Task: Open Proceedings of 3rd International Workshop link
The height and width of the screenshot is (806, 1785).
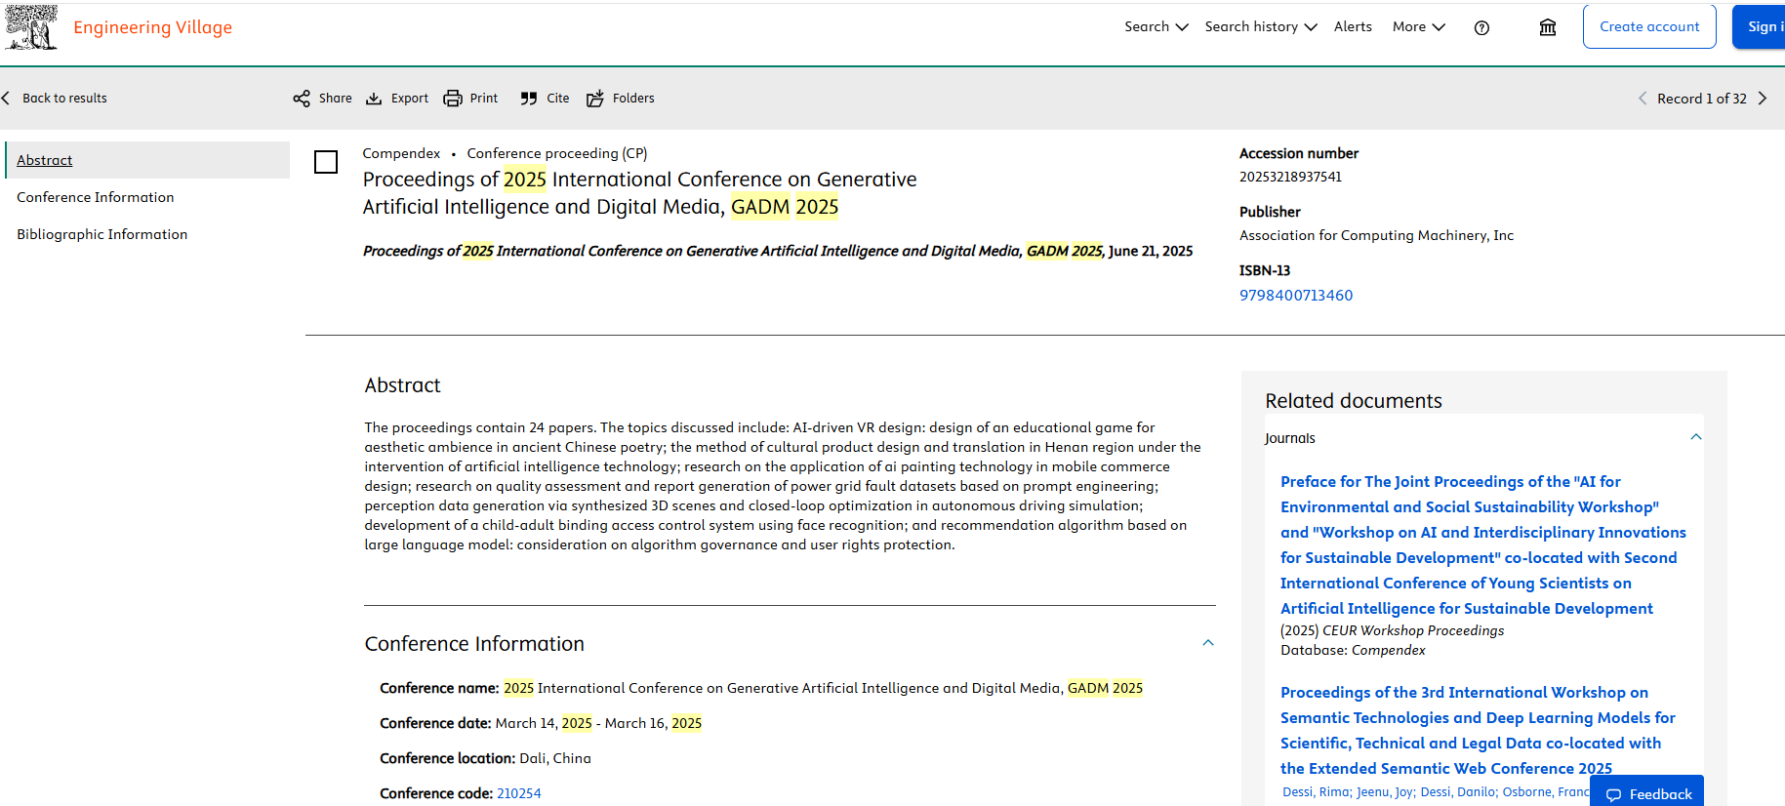Action: click(1478, 730)
